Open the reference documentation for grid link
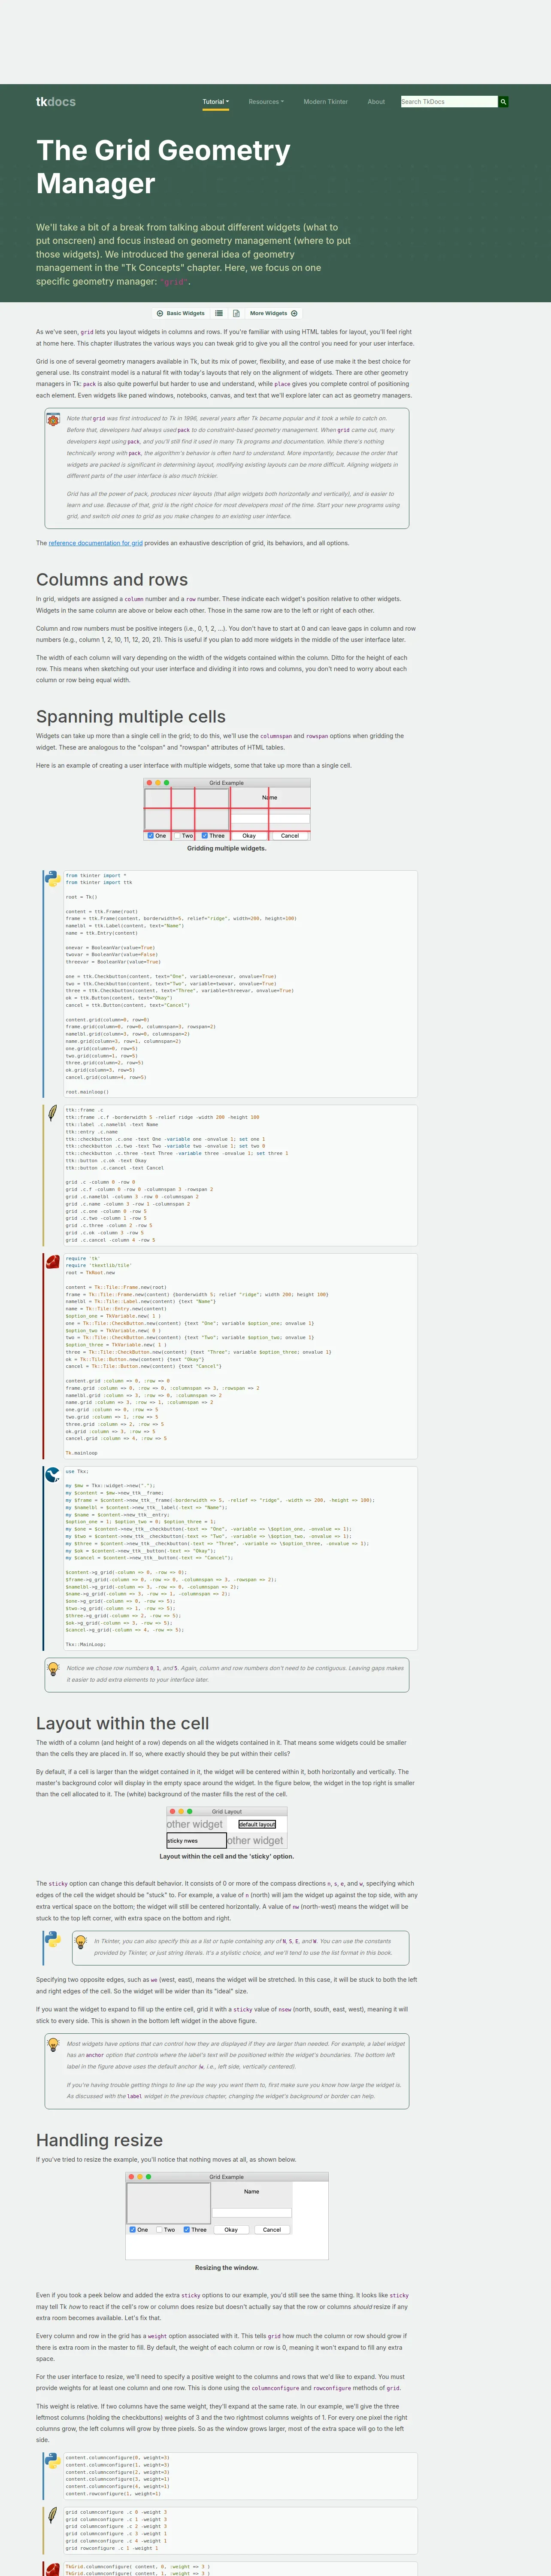Image resolution: width=551 pixels, height=2576 pixels. tap(96, 543)
